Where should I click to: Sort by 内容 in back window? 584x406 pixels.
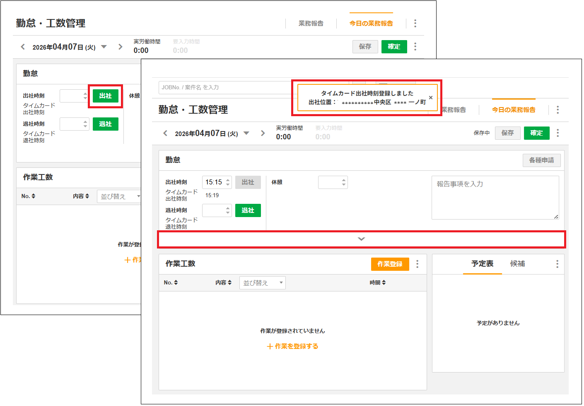pyautogui.click(x=81, y=196)
